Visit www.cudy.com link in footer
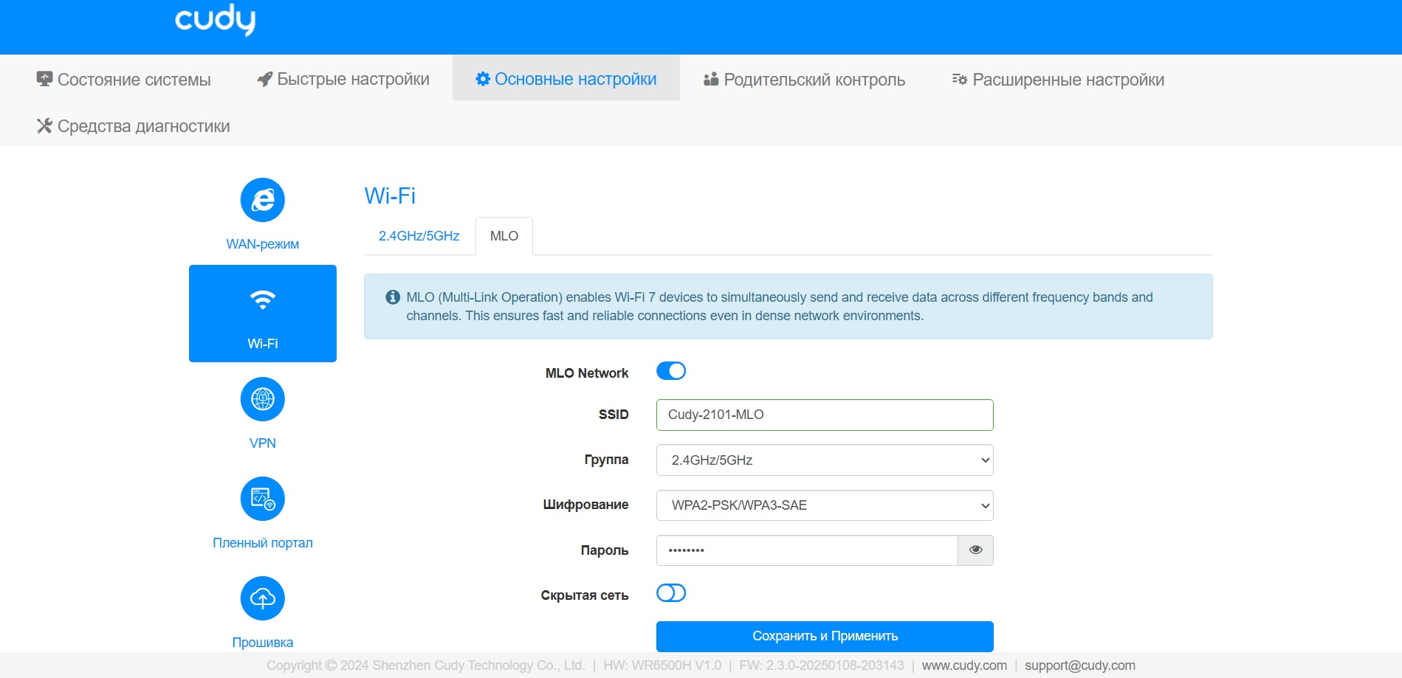1402x678 pixels. (964, 665)
